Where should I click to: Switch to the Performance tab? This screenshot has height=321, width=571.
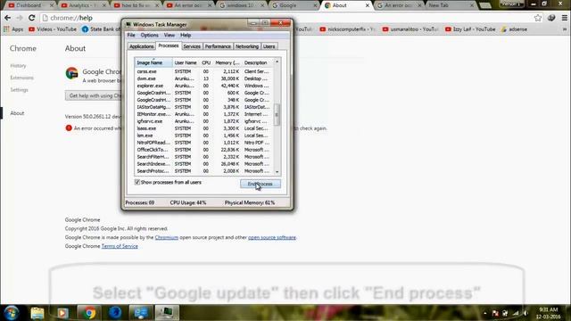click(x=218, y=46)
